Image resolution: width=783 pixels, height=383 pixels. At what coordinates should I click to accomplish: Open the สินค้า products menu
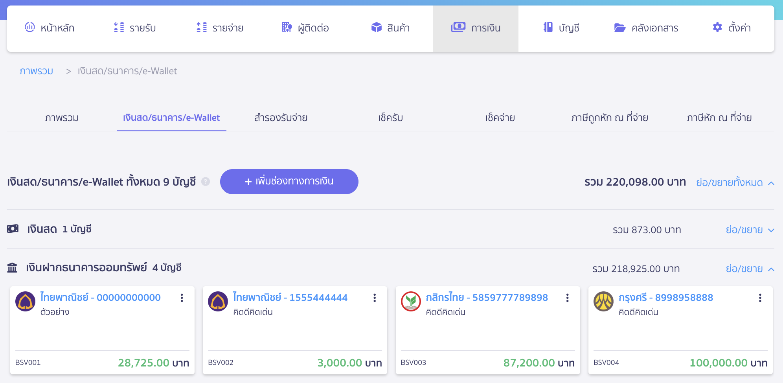(390, 28)
